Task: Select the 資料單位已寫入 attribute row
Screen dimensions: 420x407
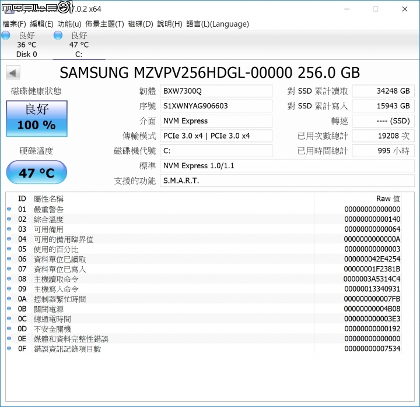Action: (x=204, y=269)
